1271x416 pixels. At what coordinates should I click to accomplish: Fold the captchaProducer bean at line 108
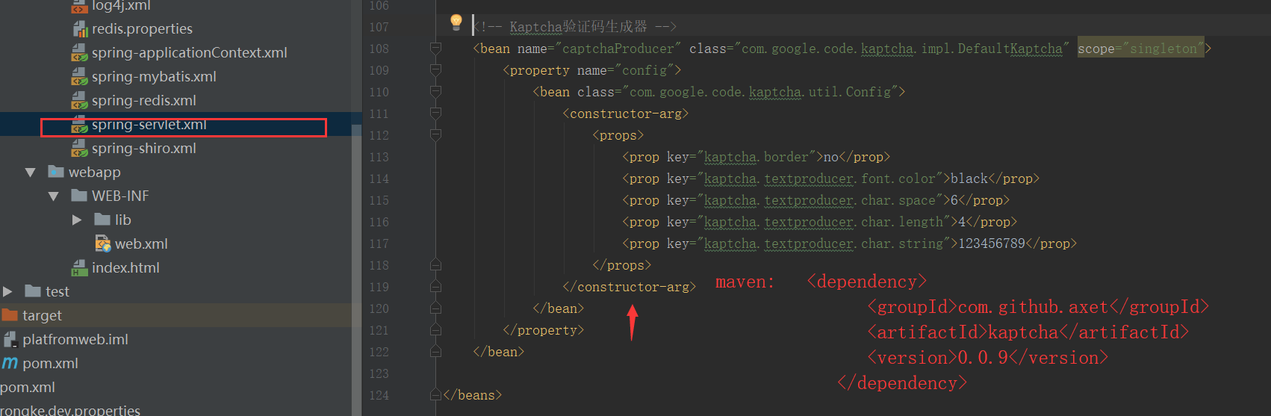(436, 49)
